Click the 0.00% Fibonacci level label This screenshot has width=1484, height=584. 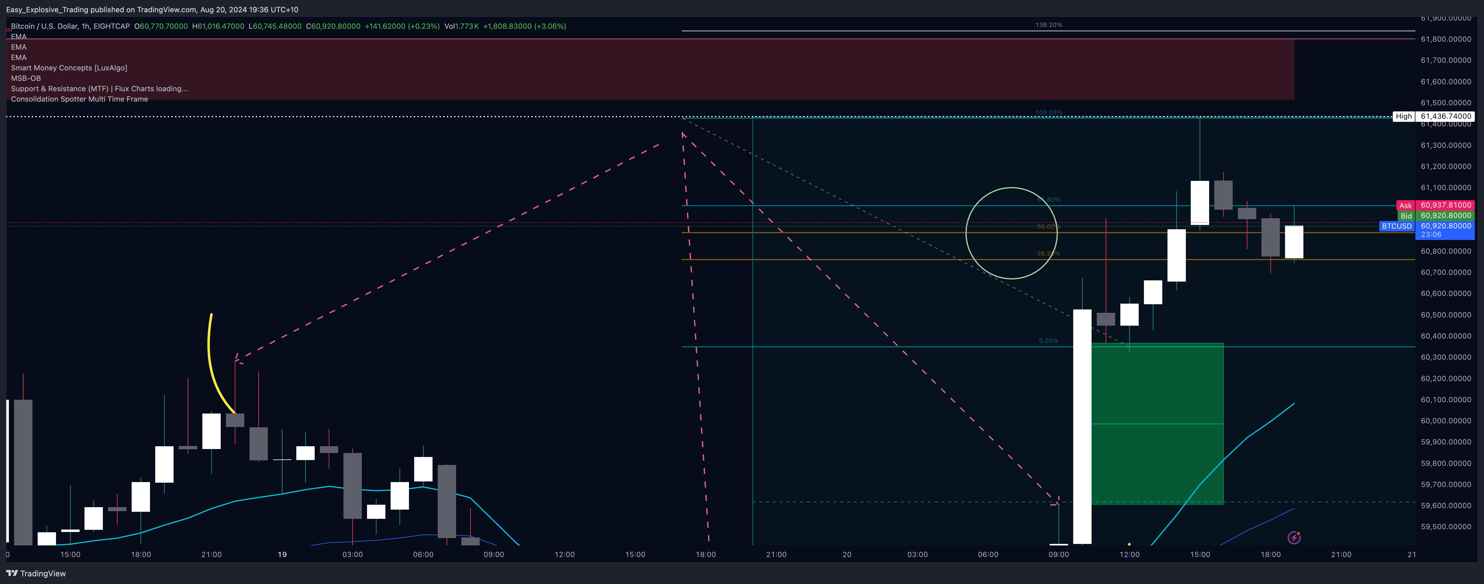pos(1048,341)
